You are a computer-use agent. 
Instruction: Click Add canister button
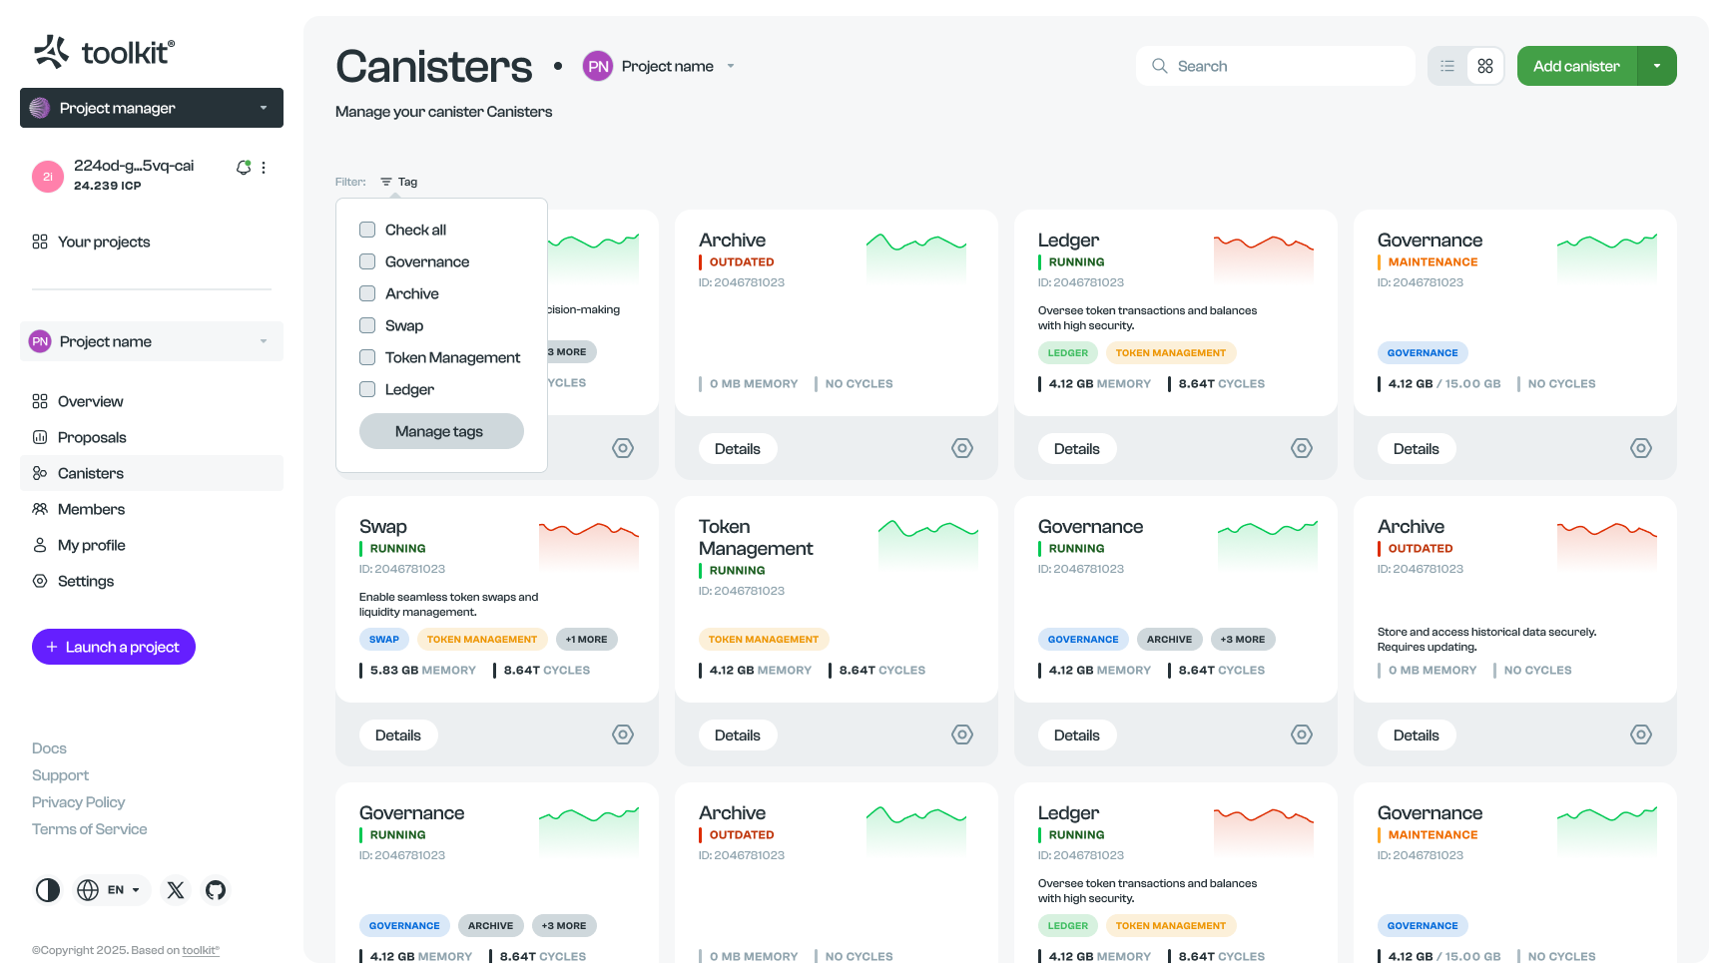coord(1577,66)
